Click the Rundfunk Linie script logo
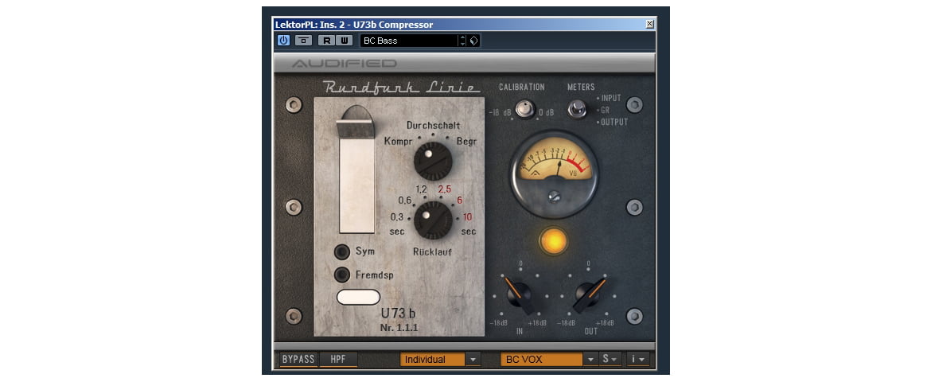Image resolution: width=931 pixels, height=382 pixels. pos(402,88)
